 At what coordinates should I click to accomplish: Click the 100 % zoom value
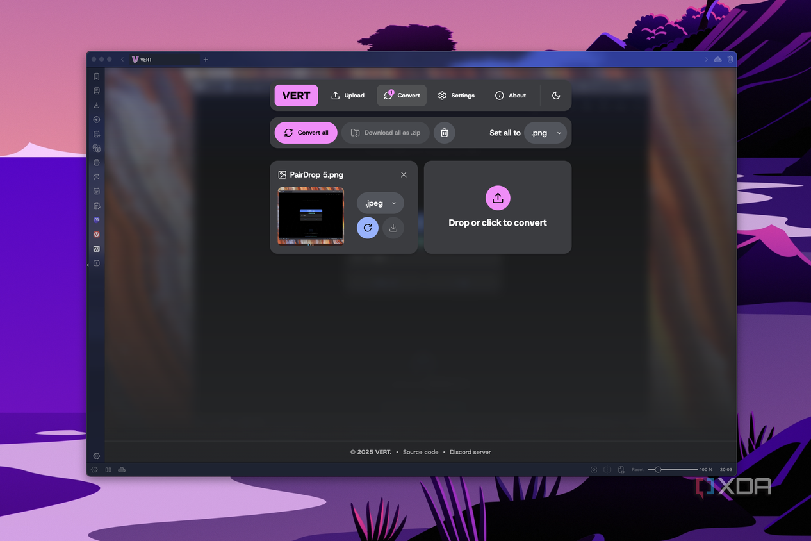(x=706, y=470)
